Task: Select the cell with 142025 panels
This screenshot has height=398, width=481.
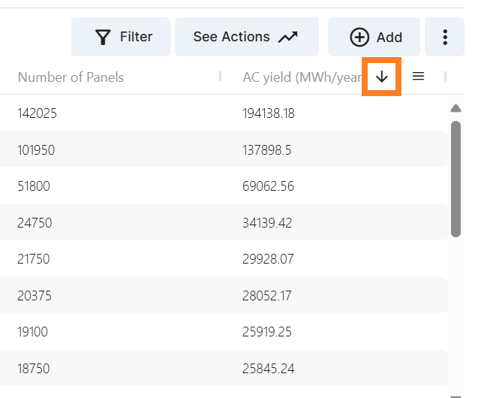Action: (37, 113)
